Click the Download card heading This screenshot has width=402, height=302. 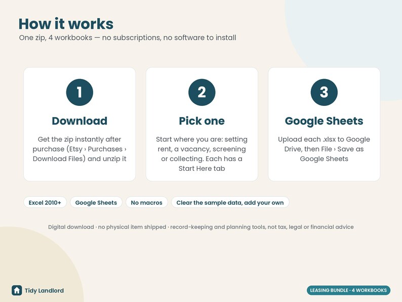(x=79, y=121)
